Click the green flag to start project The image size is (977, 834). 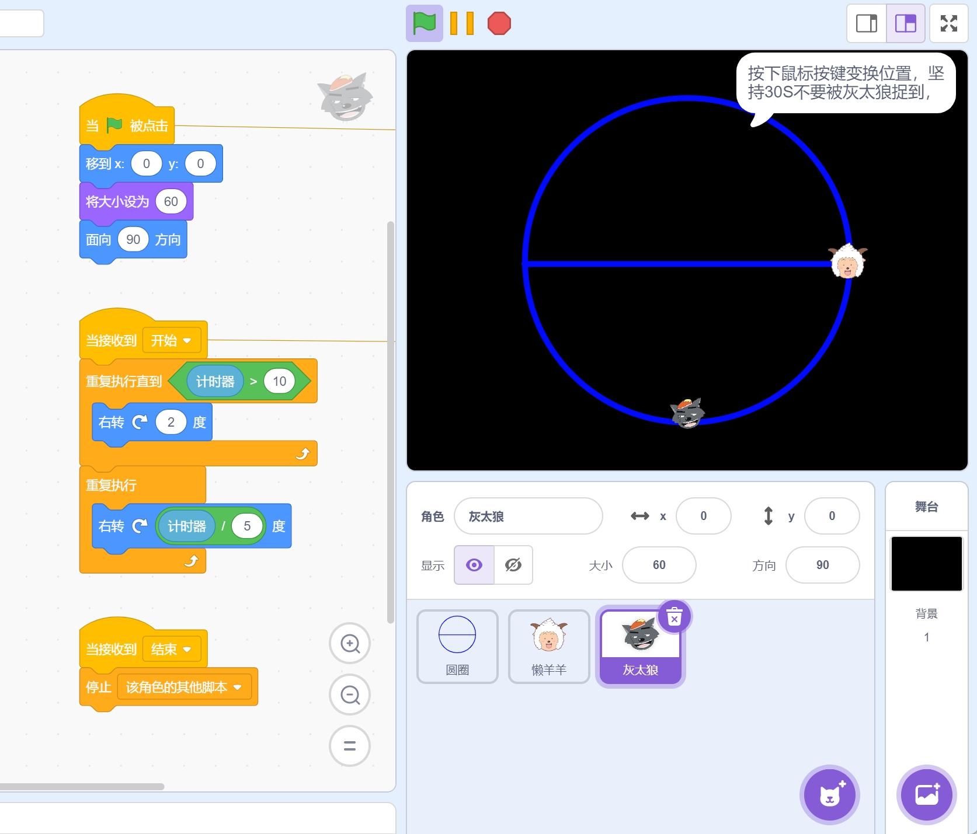coord(424,24)
